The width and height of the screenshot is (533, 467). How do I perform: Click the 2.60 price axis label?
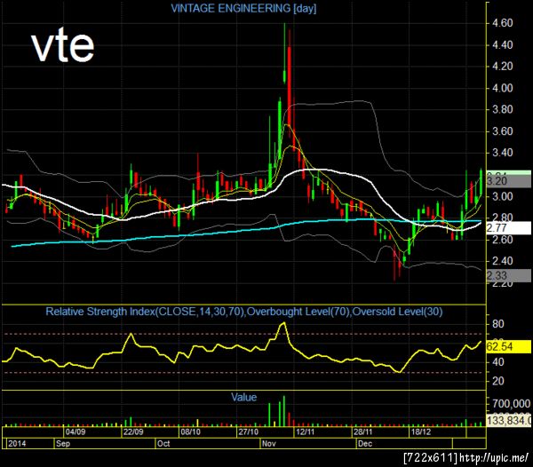click(503, 240)
